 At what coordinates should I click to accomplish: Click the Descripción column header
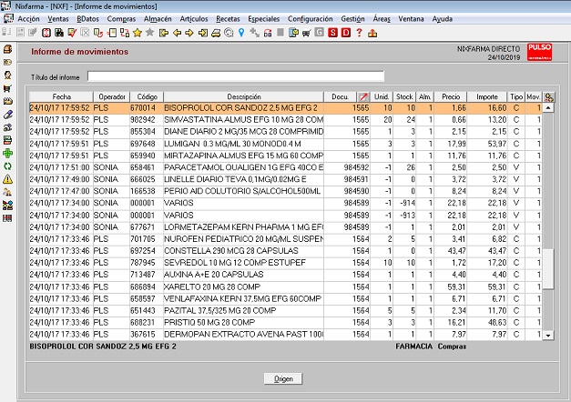click(x=244, y=96)
